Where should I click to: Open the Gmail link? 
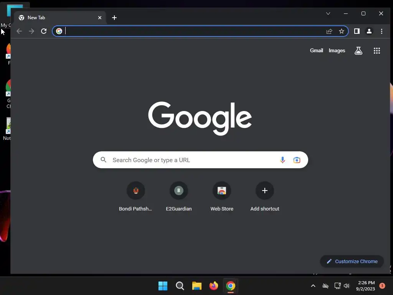[316, 50]
